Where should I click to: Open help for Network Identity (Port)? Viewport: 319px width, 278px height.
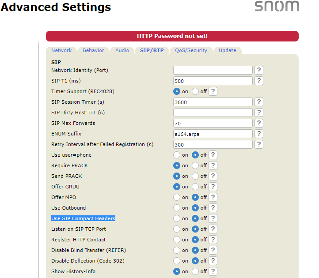(259, 70)
